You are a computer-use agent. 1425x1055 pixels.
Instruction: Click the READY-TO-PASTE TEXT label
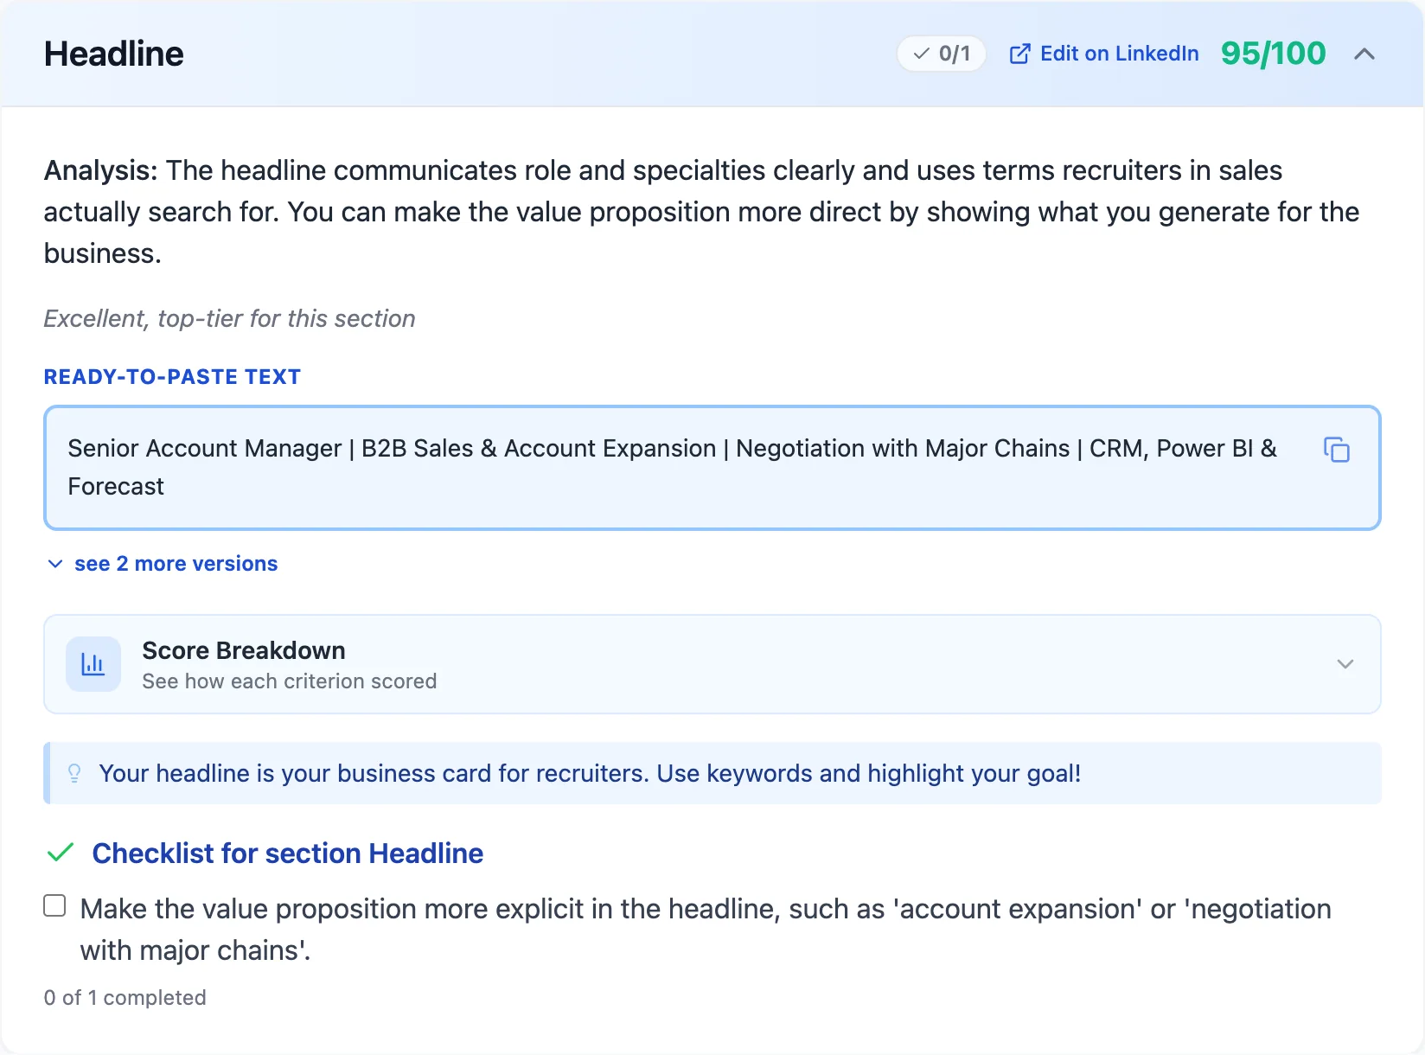point(172,377)
